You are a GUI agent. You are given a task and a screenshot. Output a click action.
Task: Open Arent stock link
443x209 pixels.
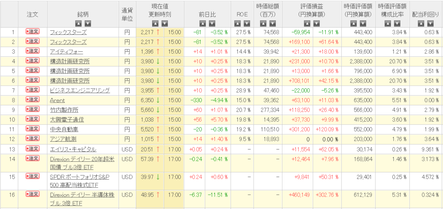57,100
